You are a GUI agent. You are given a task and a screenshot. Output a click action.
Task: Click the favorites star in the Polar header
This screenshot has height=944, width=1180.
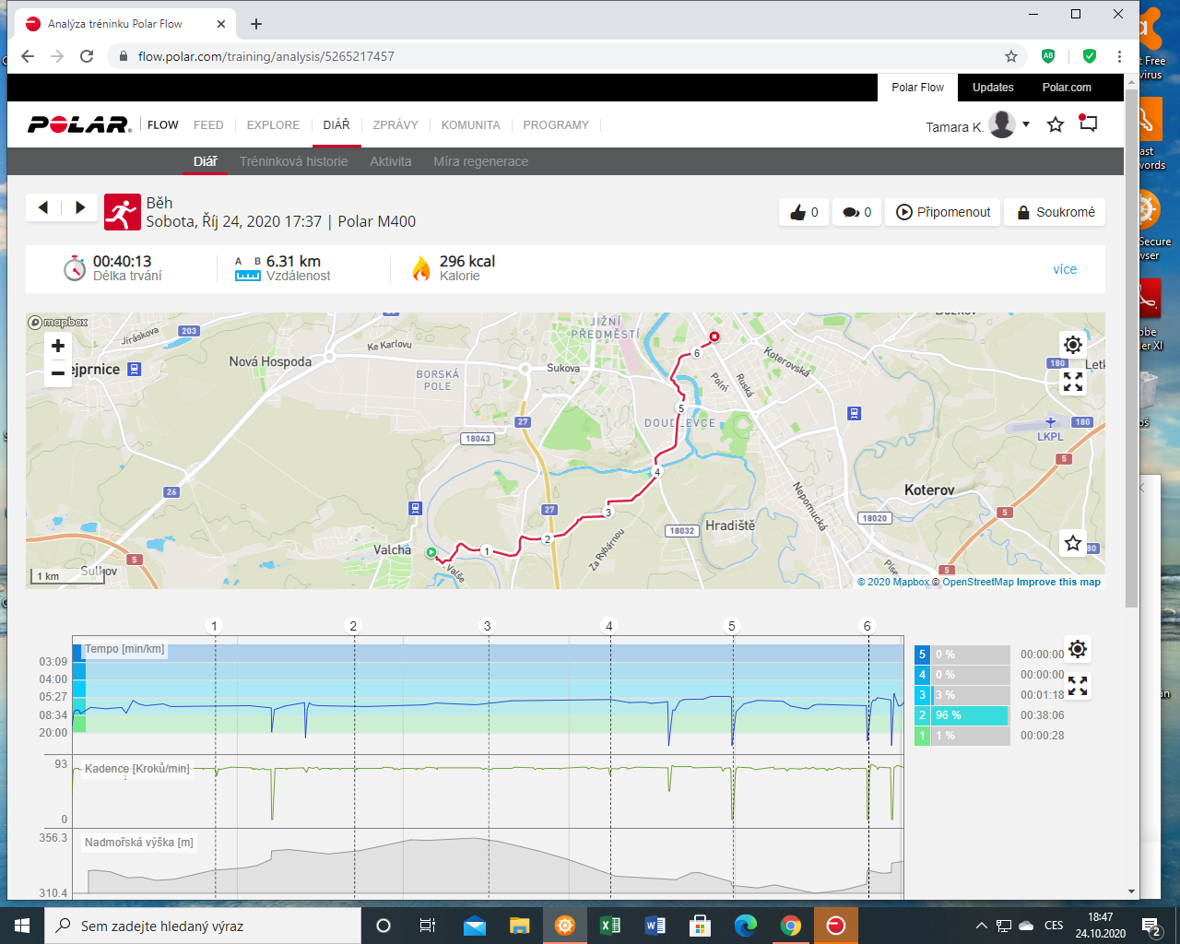1056,124
